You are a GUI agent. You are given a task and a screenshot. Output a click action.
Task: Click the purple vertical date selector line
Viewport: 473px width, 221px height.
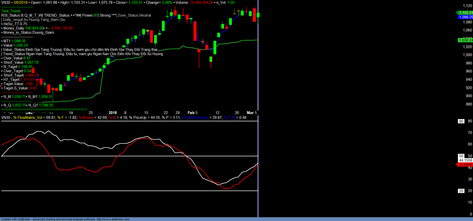point(258,76)
